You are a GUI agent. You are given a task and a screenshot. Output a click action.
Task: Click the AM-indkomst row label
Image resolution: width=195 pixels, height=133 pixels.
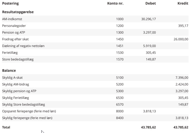(12, 19)
